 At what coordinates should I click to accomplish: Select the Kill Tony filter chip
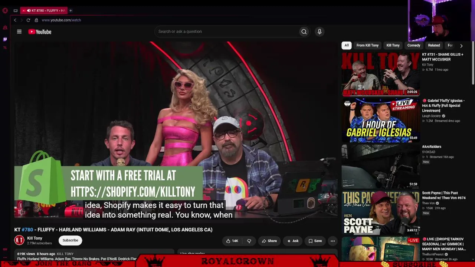(393, 45)
